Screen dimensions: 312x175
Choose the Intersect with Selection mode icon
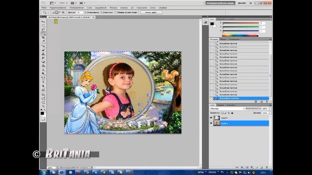pos(63,13)
